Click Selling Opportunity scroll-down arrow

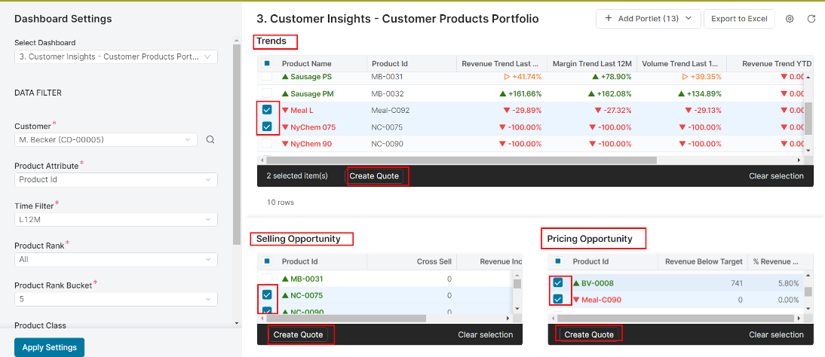[517, 309]
